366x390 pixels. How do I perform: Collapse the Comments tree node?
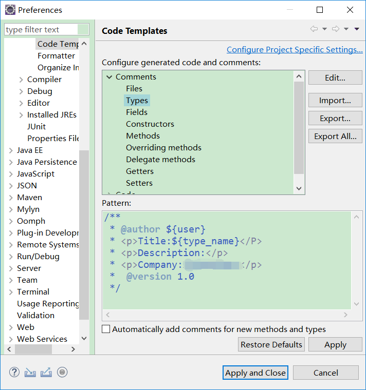[109, 77]
